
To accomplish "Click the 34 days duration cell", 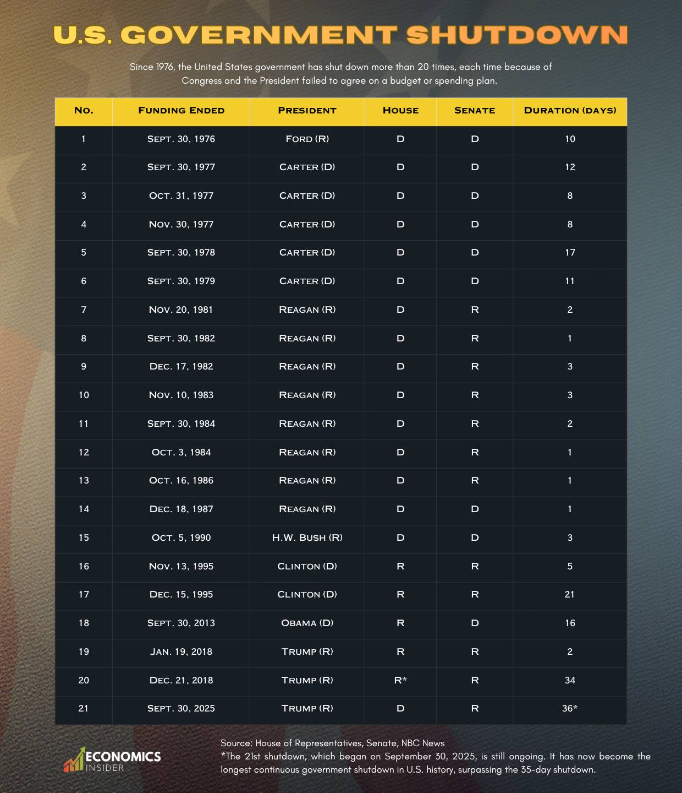I will click(x=570, y=681).
